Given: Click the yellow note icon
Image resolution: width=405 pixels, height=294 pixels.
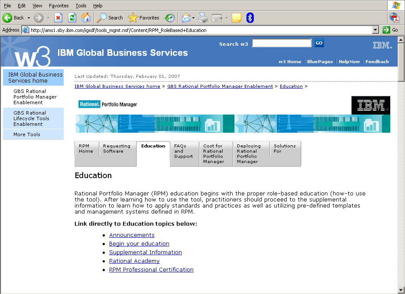Looking at the screenshot, I should (x=237, y=18).
